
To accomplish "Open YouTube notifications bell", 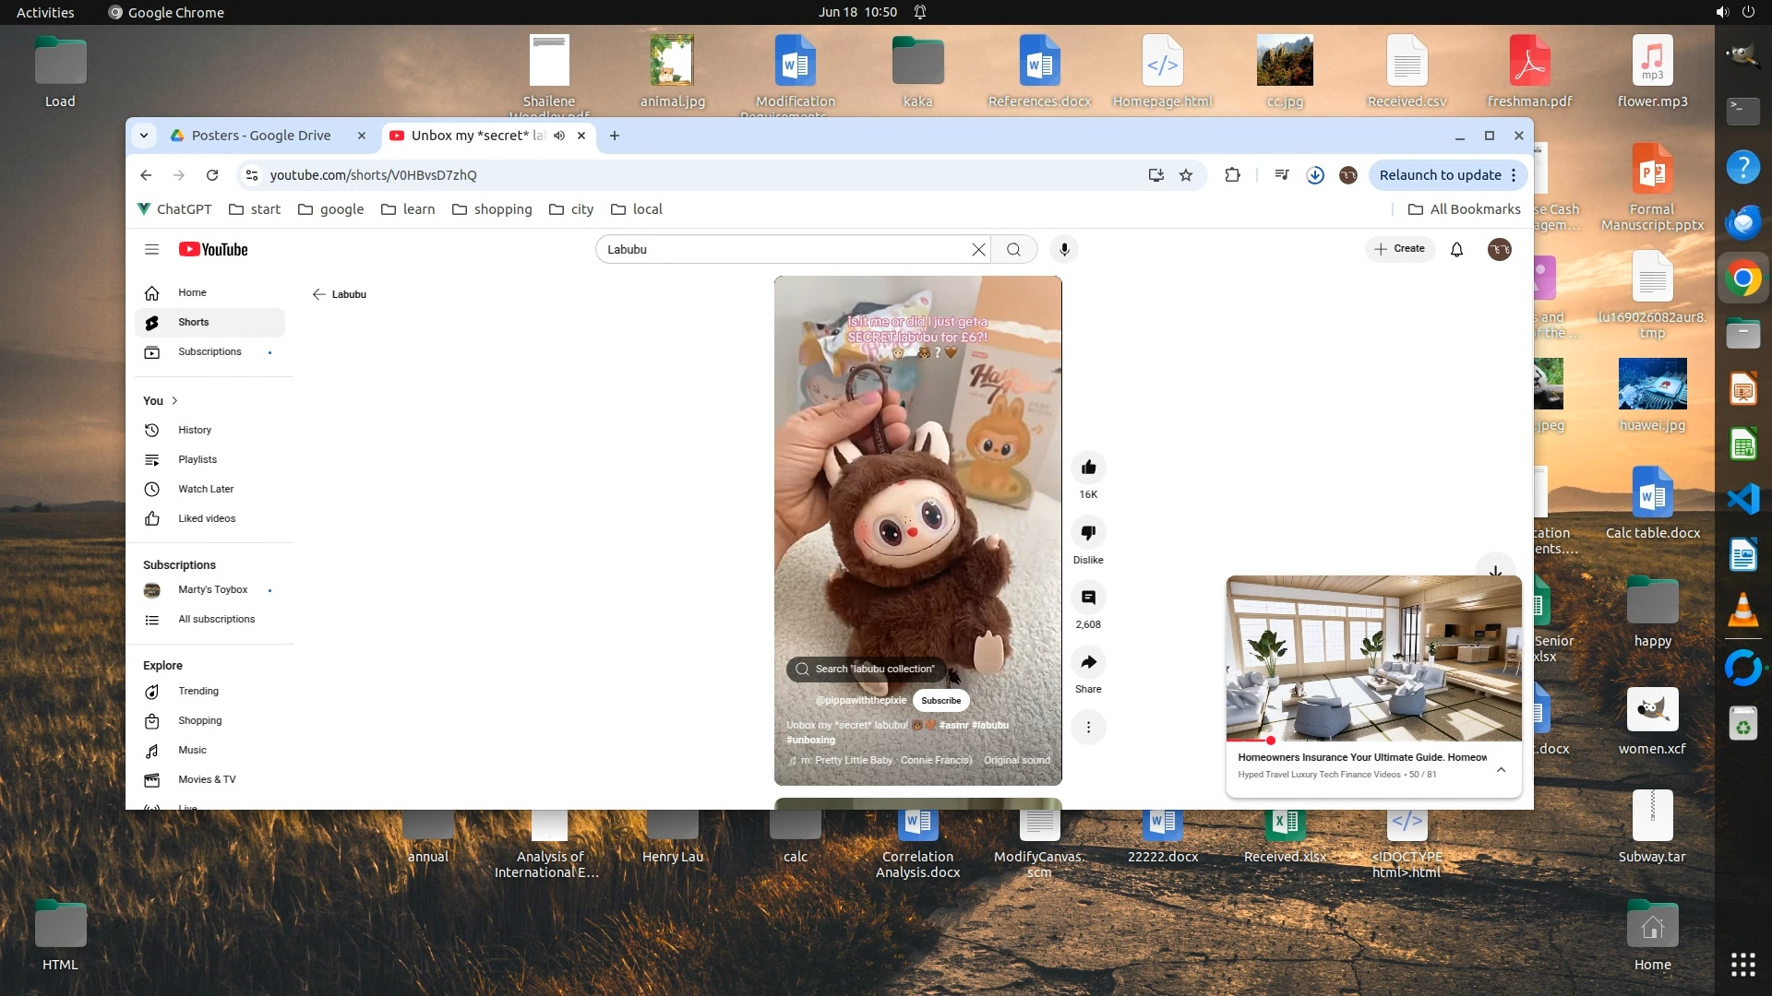I will [x=1456, y=249].
